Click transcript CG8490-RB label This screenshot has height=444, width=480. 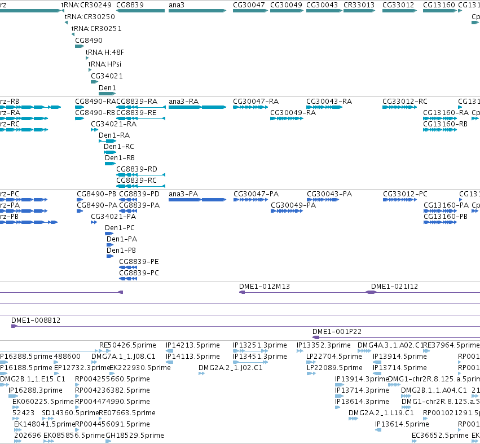pyautogui.click(x=95, y=113)
